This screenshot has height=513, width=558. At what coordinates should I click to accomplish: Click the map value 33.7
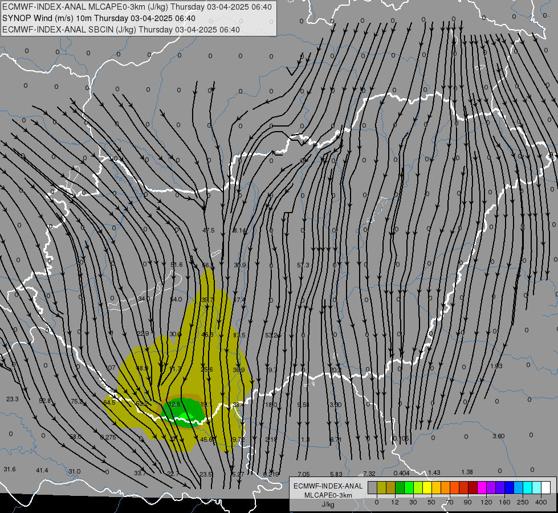(140, 473)
